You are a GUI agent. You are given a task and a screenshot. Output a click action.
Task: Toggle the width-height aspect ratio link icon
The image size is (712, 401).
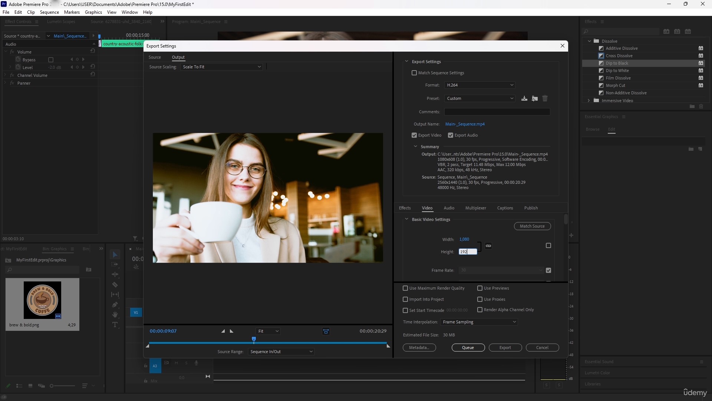[488, 246]
